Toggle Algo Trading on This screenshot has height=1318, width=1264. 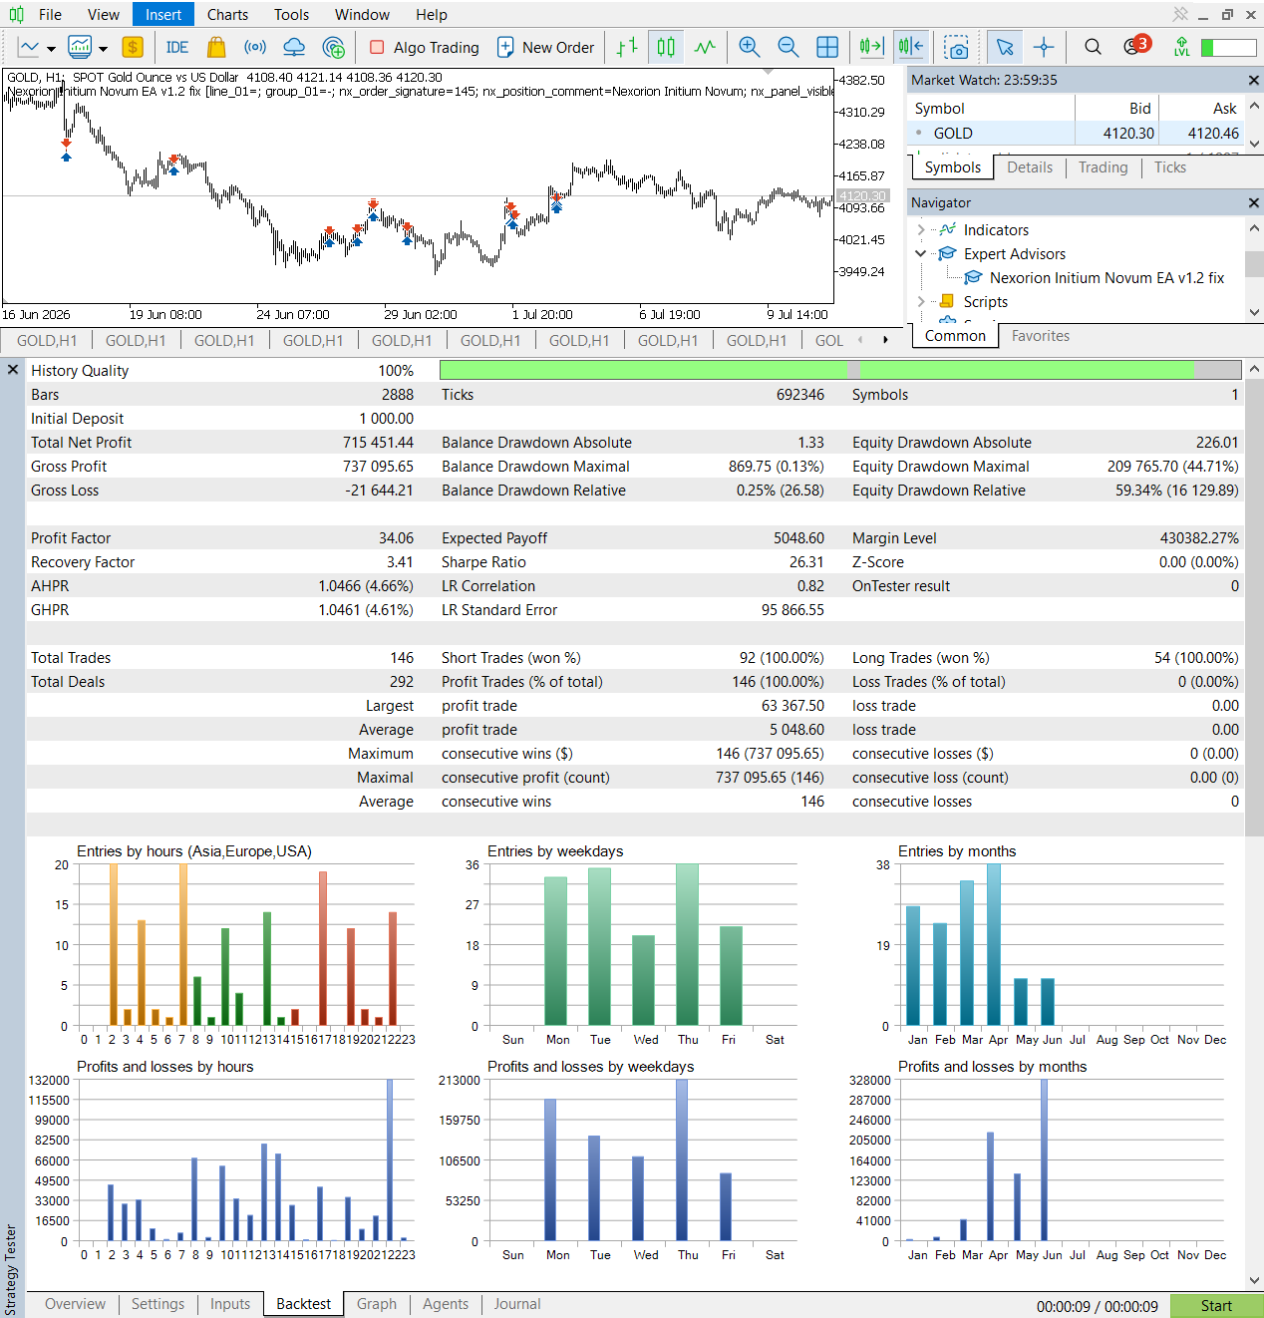click(x=424, y=47)
